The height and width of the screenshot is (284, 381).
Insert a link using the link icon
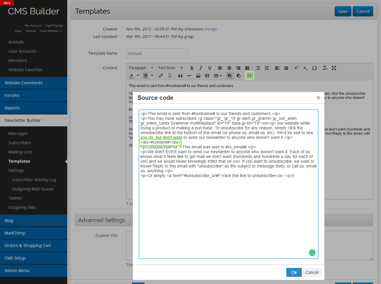pos(161,76)
